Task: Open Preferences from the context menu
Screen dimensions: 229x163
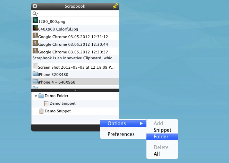Action: tap(121, 134)
